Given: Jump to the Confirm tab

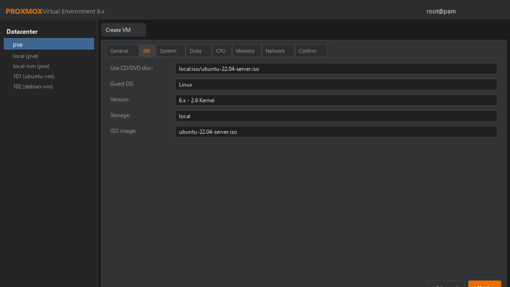Looking at the screenshot, I should click(x=311, y=51).
